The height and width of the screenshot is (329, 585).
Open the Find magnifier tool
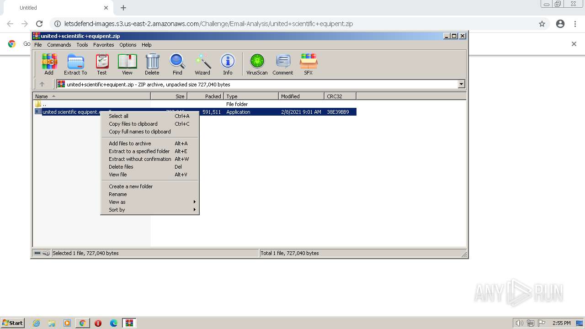177,64
